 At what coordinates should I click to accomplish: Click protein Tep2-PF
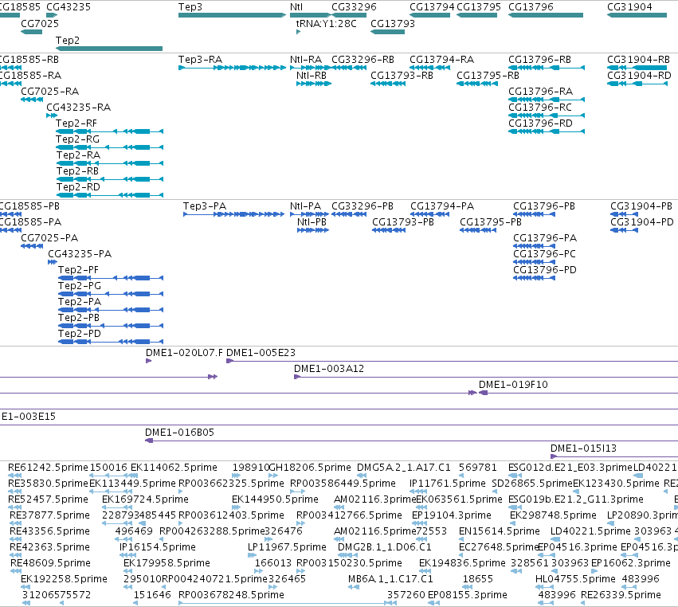[x=78, y=270]
